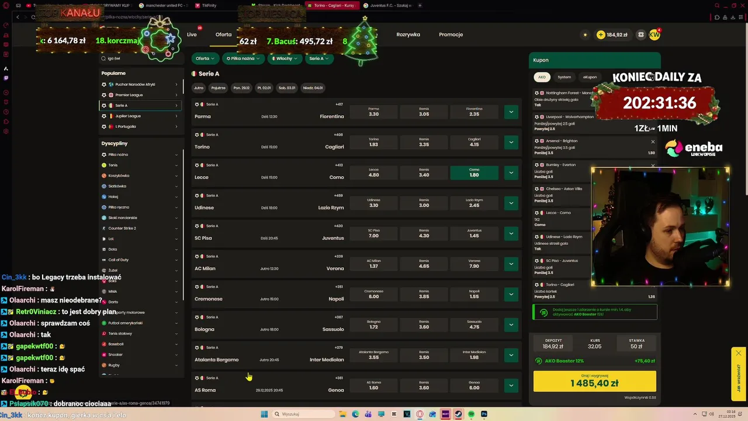Open the Włochy country dropdown
The height and width of the screenshot is (421, 748).
[x=285, y=58]
